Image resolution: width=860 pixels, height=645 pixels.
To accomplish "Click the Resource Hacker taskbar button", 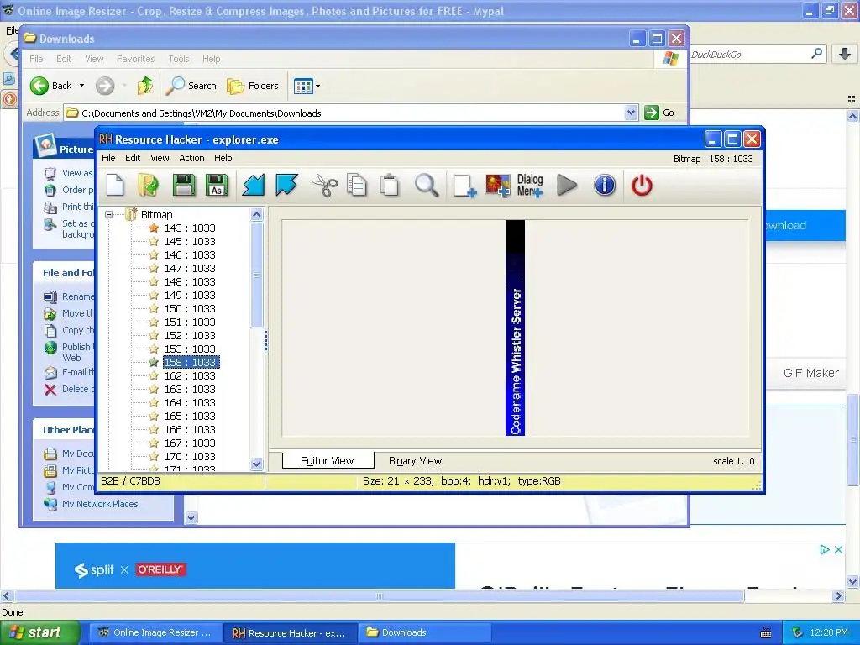I will point(290,632).
